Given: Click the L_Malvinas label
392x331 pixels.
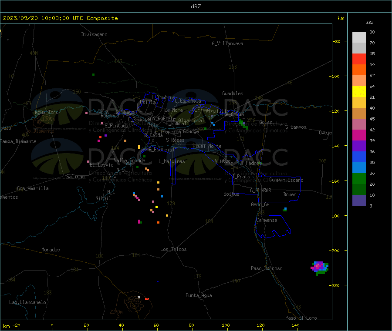Looking at the screenshot, I should 172,161.
